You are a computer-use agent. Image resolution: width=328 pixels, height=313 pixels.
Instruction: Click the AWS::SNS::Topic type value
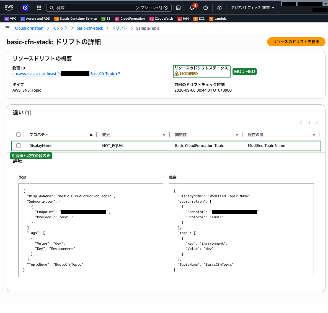(27, 90)
